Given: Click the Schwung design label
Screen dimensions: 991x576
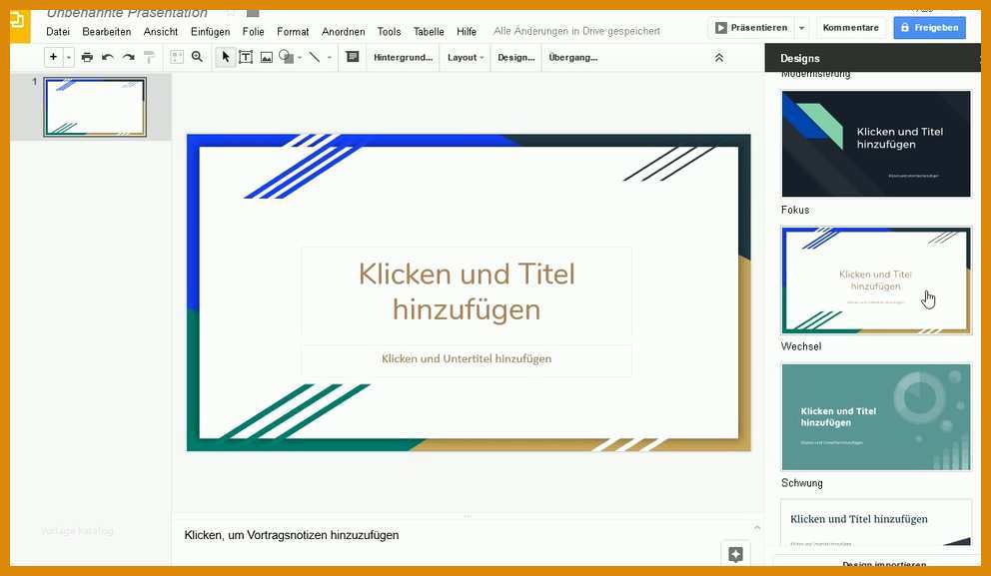Looking at the screenshot, I should pos(802,483).
